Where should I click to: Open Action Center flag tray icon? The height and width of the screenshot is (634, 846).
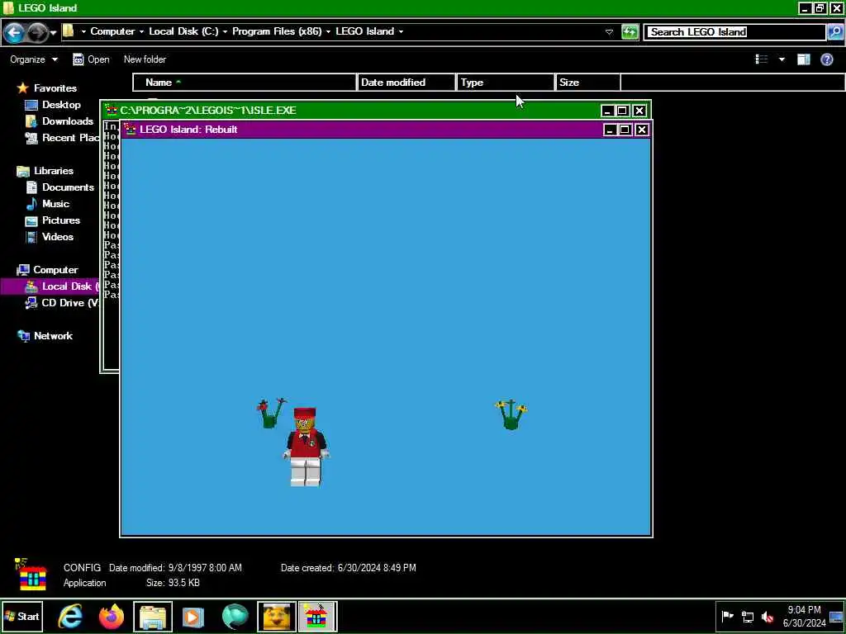(x=727, y=616)
